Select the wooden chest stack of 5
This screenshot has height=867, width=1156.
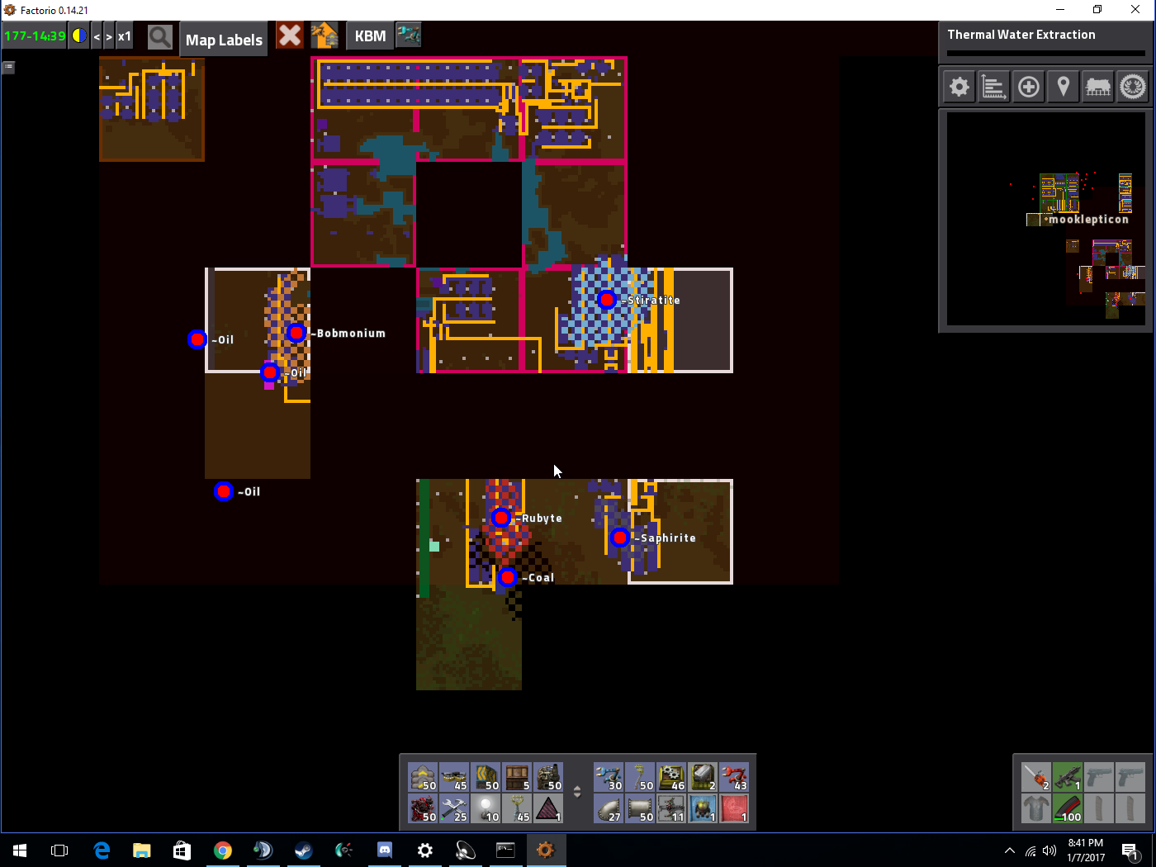[x=517, y=777]
